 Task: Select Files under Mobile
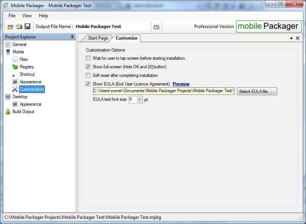pos(24,59)
